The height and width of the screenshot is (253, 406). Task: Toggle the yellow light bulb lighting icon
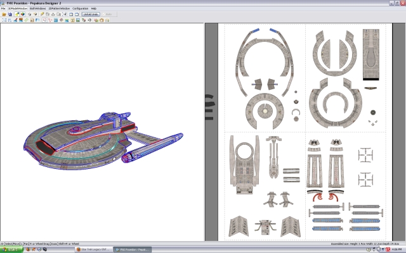17,14
